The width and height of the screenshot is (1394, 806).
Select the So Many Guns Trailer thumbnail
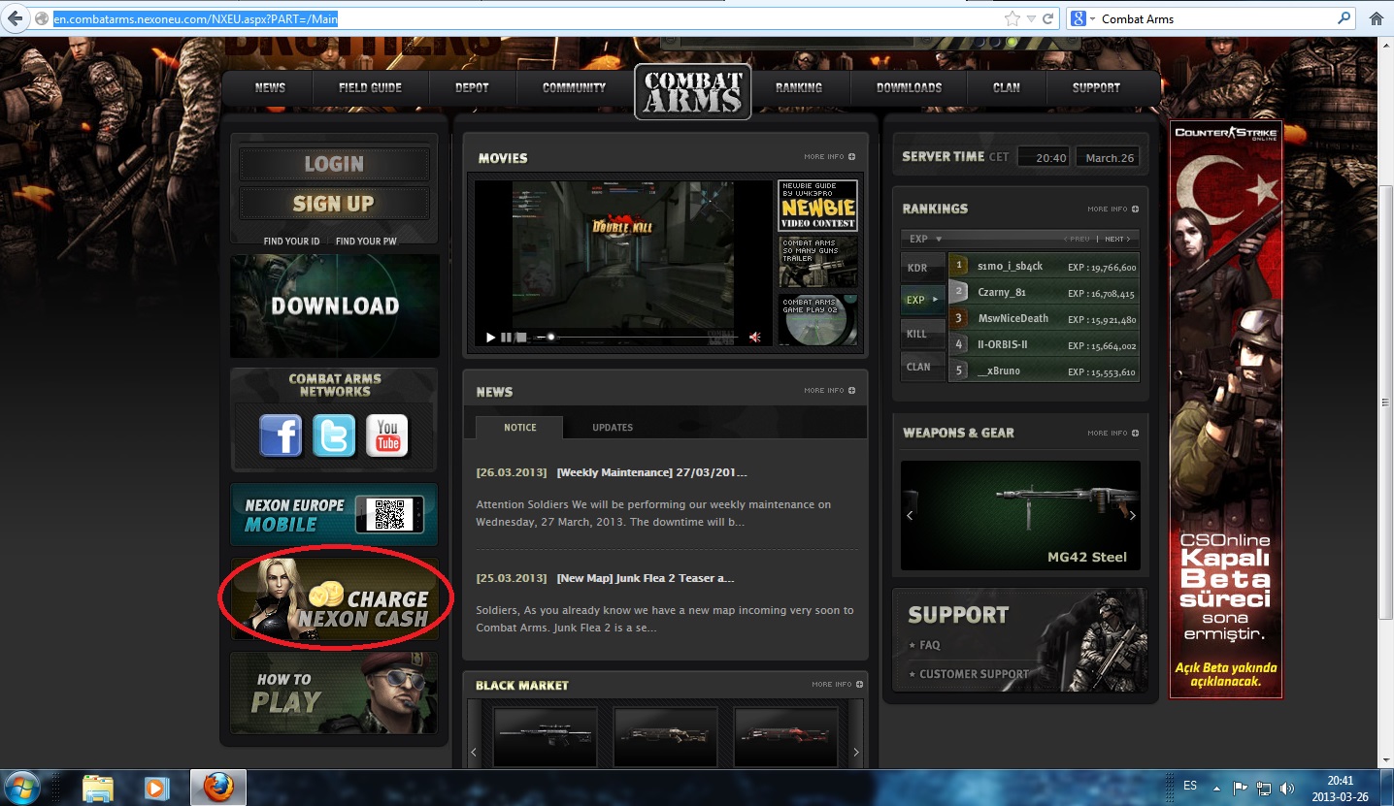[817, 263]
